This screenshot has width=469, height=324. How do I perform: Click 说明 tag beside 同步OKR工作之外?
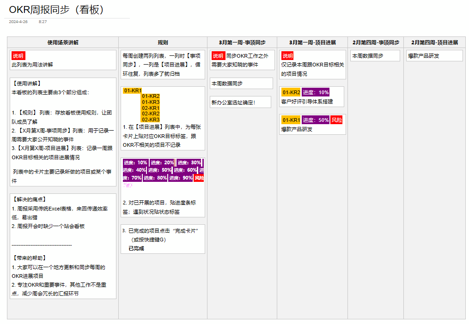point(218,56)
